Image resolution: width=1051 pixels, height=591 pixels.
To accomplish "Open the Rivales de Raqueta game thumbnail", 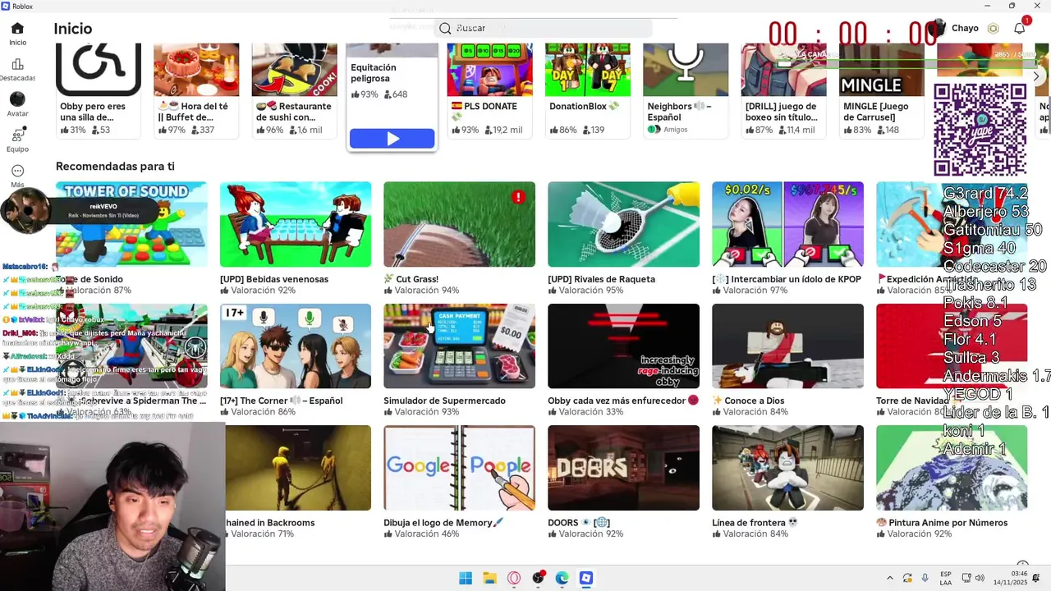I will point(624,224).
